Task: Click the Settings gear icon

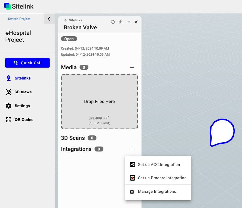Action: coord(9,106)
